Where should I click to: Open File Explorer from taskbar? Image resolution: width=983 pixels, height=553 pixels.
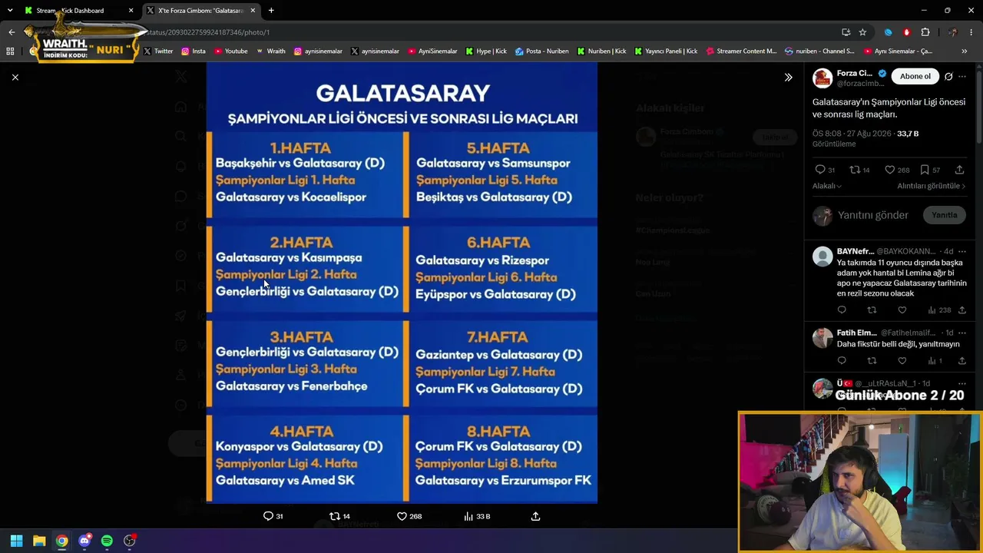coord(39,541)
